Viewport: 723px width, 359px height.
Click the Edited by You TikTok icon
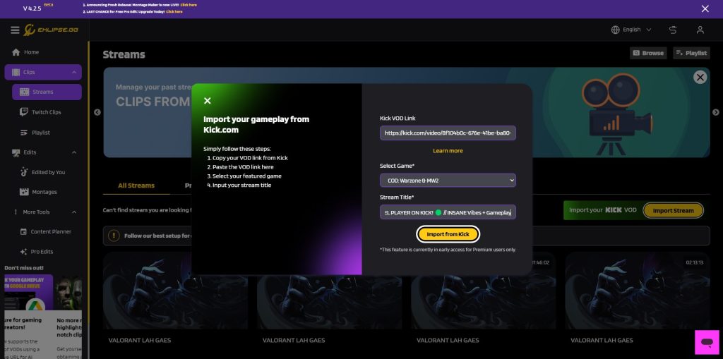coord(24,172)
